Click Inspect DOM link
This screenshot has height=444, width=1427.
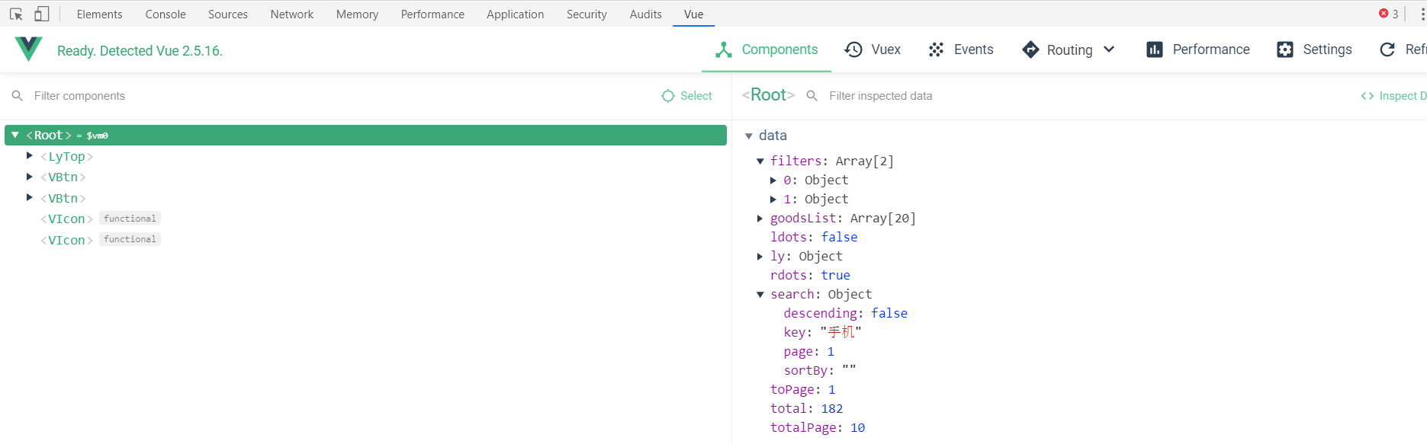pyautogui.click(x=1393, y=96)
